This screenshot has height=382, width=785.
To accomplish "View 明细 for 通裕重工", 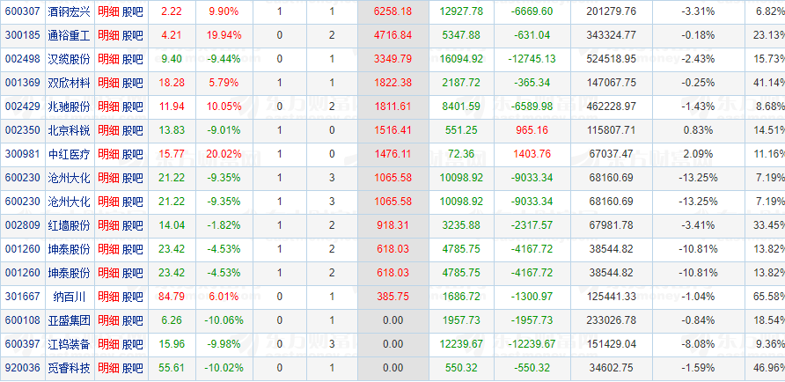I will coord(108,35).
